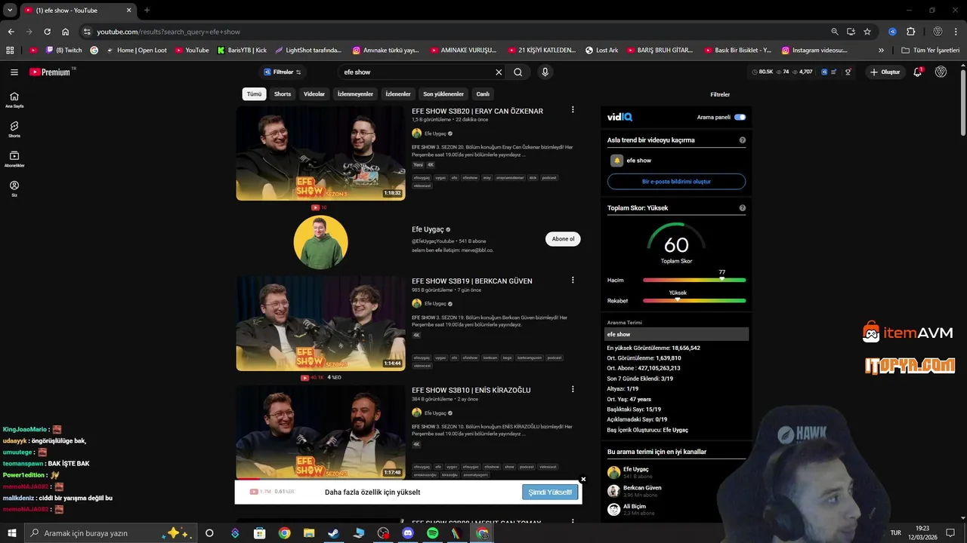The width and height of the screenshot is (967, 543).
Task: Click the blue vidIQ icon in the header
Action: pyautogui.click(x=824, y=72)
